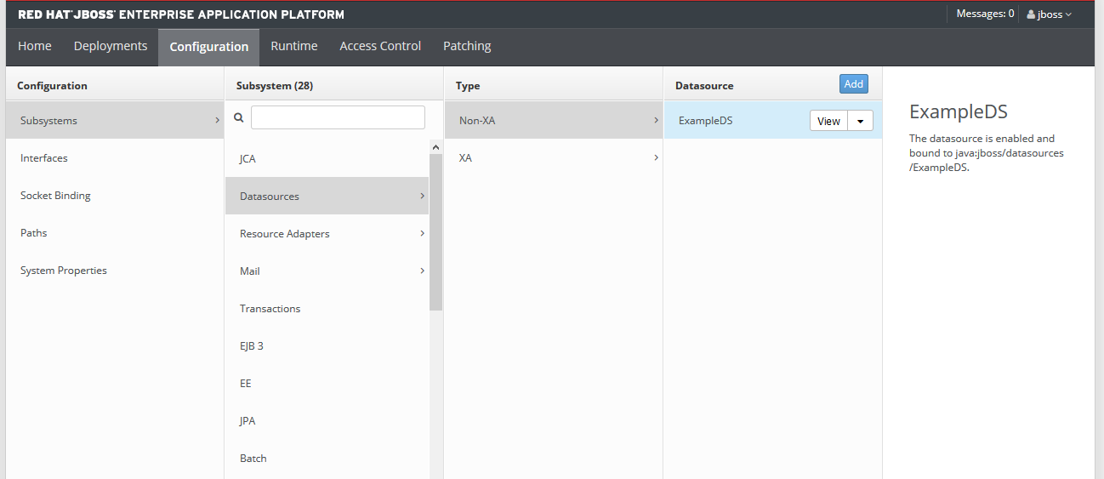Viewport: 1104px width, 479px height.
Task: Expand the Non-XA type chevron
Action: (656, 120)
